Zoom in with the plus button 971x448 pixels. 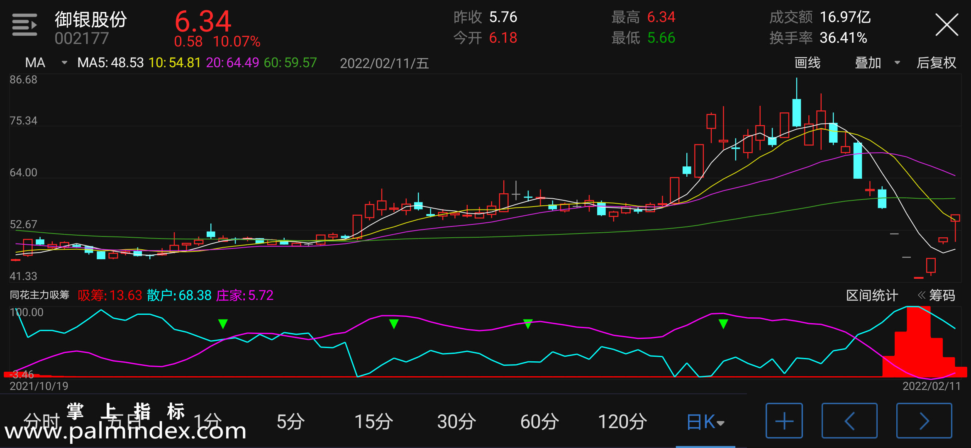coord(784,421)
